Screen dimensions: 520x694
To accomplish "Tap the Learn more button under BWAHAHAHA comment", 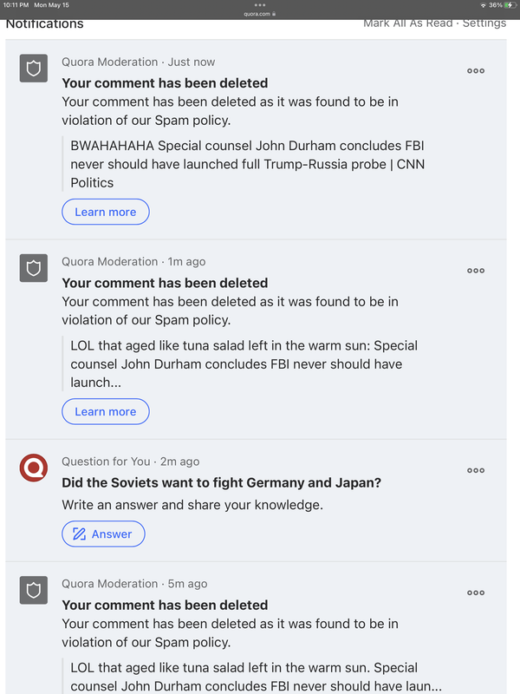I will (106, 212).
